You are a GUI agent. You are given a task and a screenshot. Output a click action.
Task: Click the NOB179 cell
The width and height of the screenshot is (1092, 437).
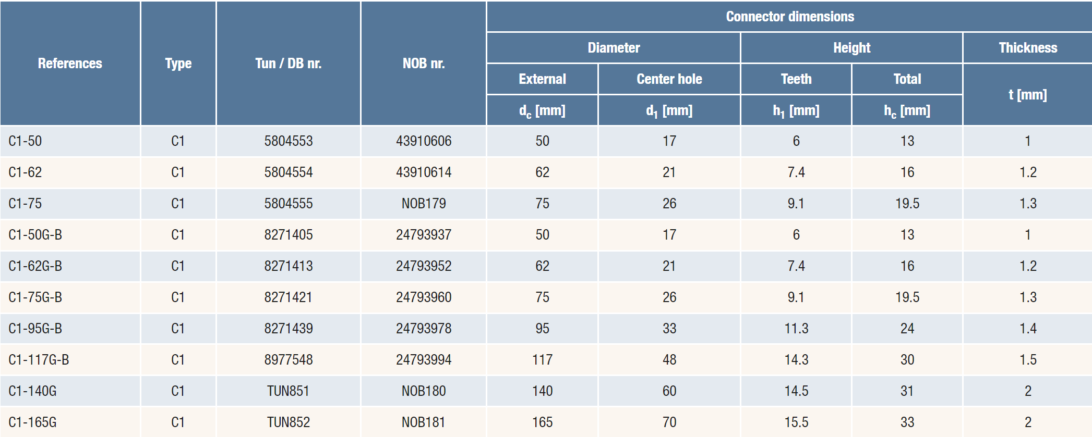[423, 204]
